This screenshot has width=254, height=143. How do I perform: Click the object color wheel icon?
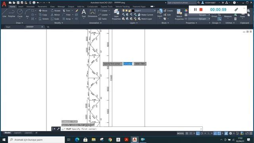(x=186, y=11)
